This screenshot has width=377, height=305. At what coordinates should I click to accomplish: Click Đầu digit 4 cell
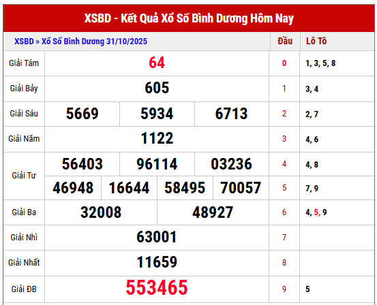click(x=284, y=164)
